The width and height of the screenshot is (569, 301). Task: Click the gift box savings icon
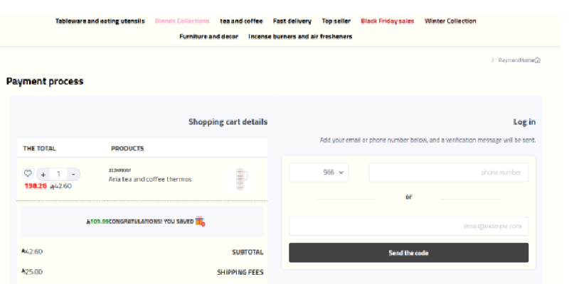click(201, 221)
